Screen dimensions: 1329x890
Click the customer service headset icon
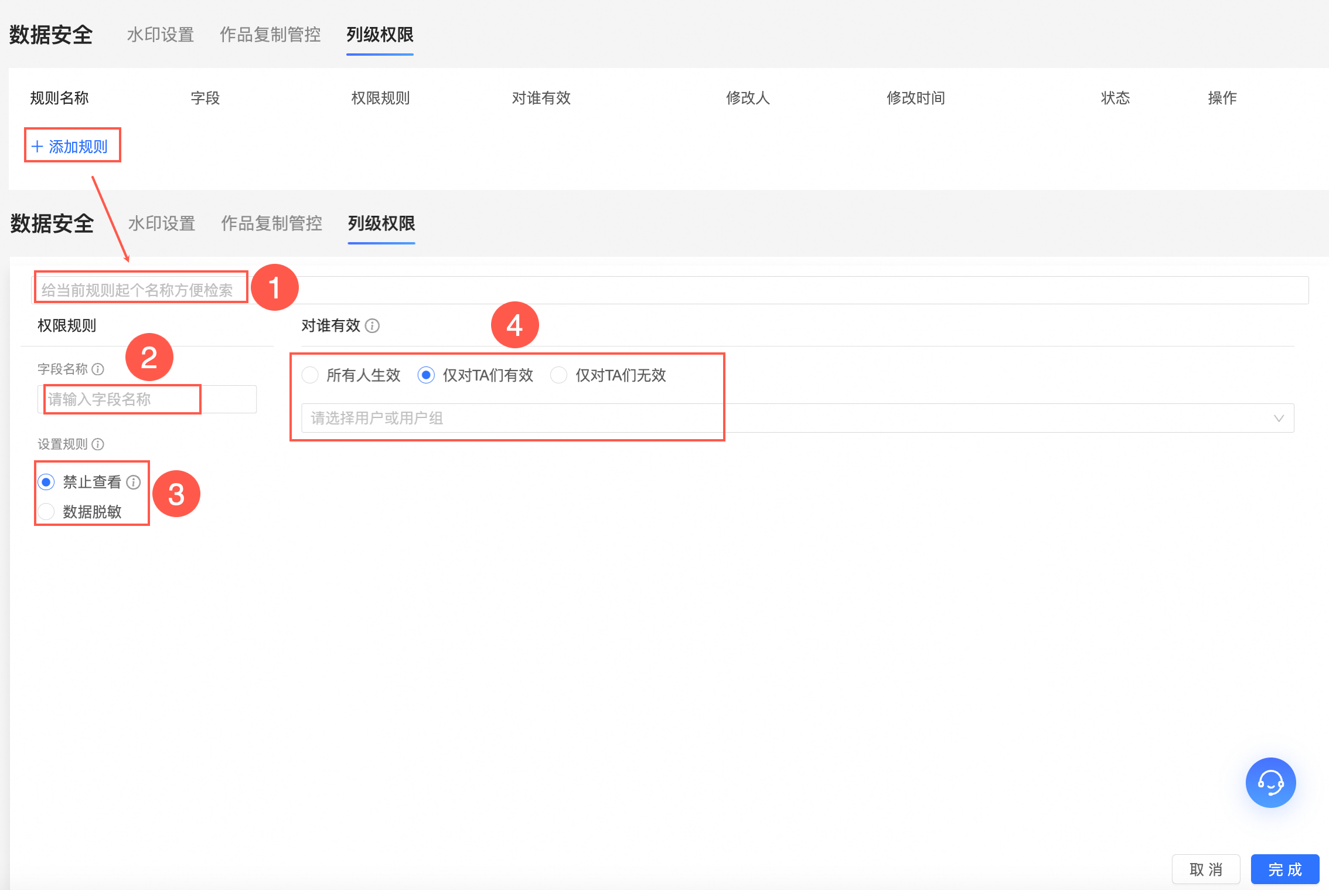1270,782
